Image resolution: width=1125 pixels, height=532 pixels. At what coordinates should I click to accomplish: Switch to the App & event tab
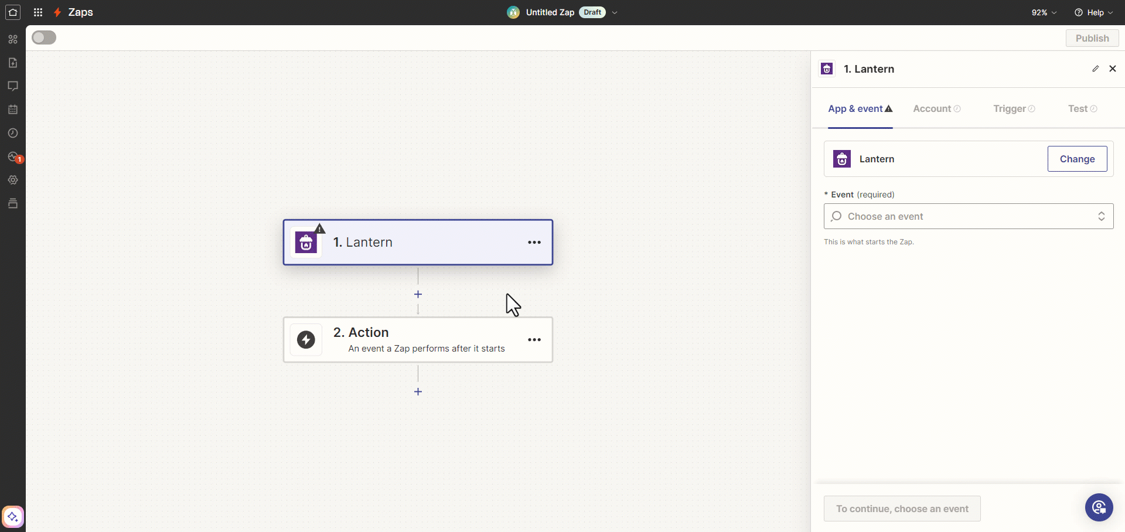(x=860, y=109)
